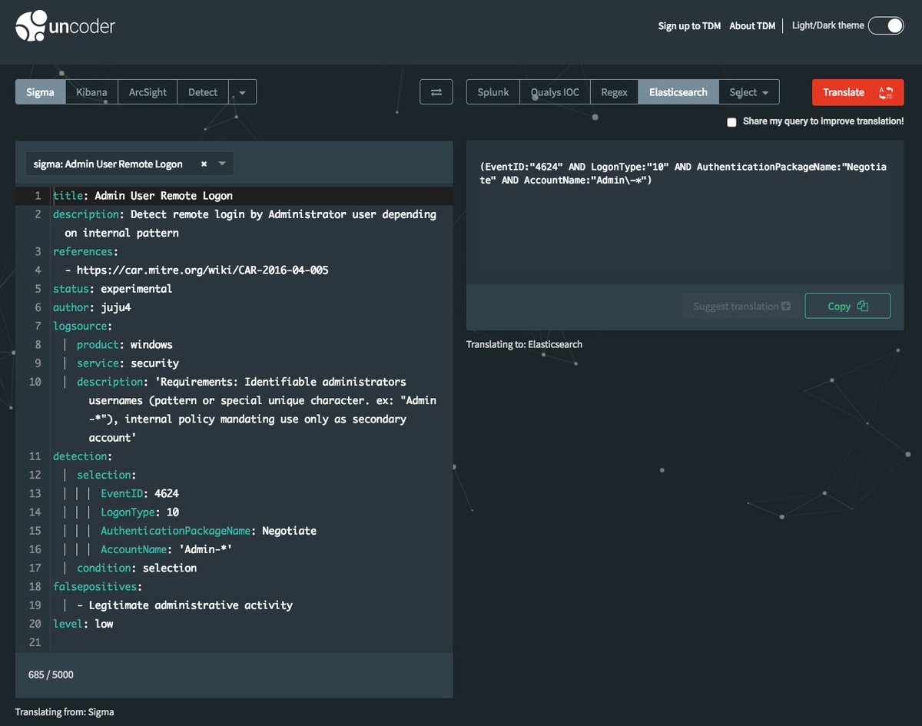Click the Uncoder logo
The width and height of the screenshot is (922, 726).
(65, 26)
